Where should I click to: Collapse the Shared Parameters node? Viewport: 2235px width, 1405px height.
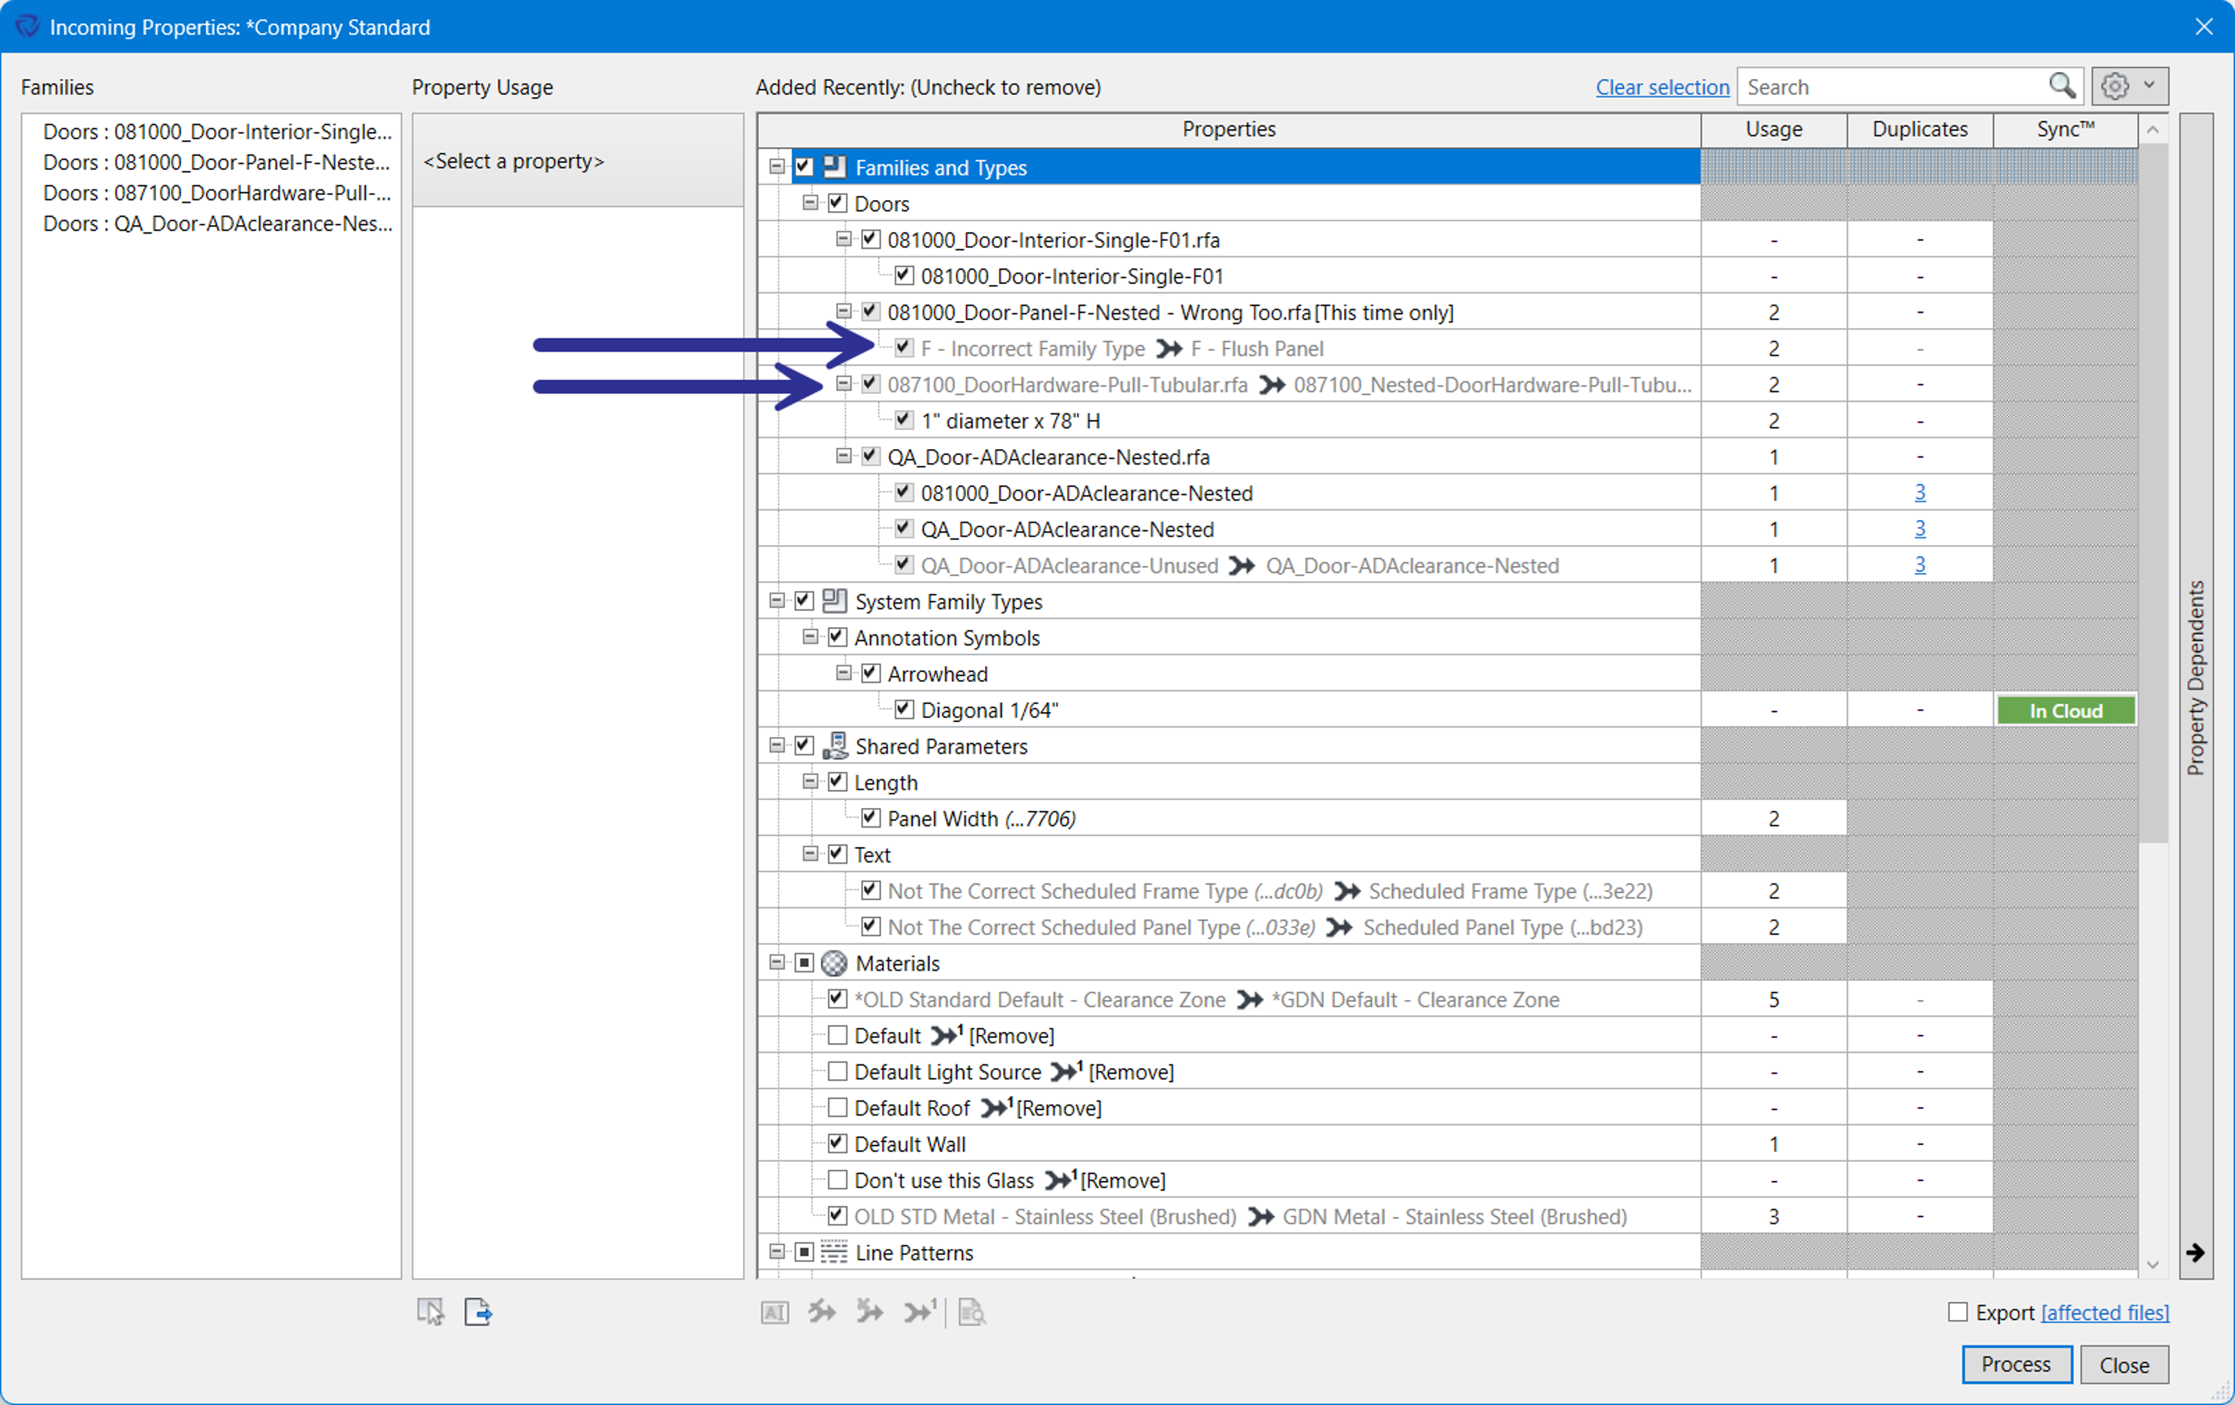point(777,745)
